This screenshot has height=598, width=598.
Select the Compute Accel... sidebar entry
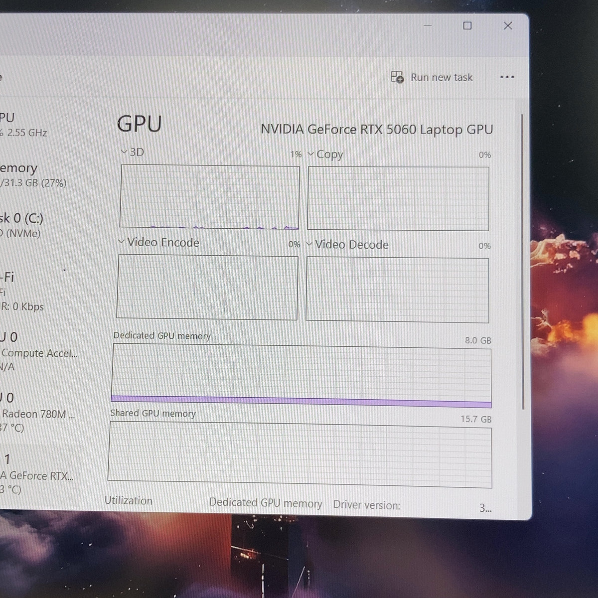pyautogui.click(x=39, y=352)
